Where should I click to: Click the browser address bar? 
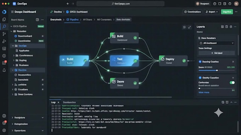coord(120,4)
